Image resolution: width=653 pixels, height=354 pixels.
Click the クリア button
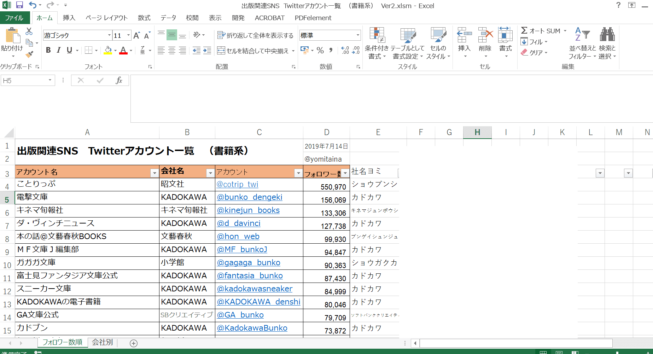pos(534,52)
